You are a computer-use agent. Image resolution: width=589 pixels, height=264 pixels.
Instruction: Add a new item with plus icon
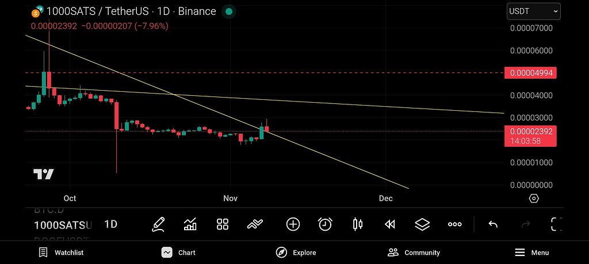coord(293,224)
